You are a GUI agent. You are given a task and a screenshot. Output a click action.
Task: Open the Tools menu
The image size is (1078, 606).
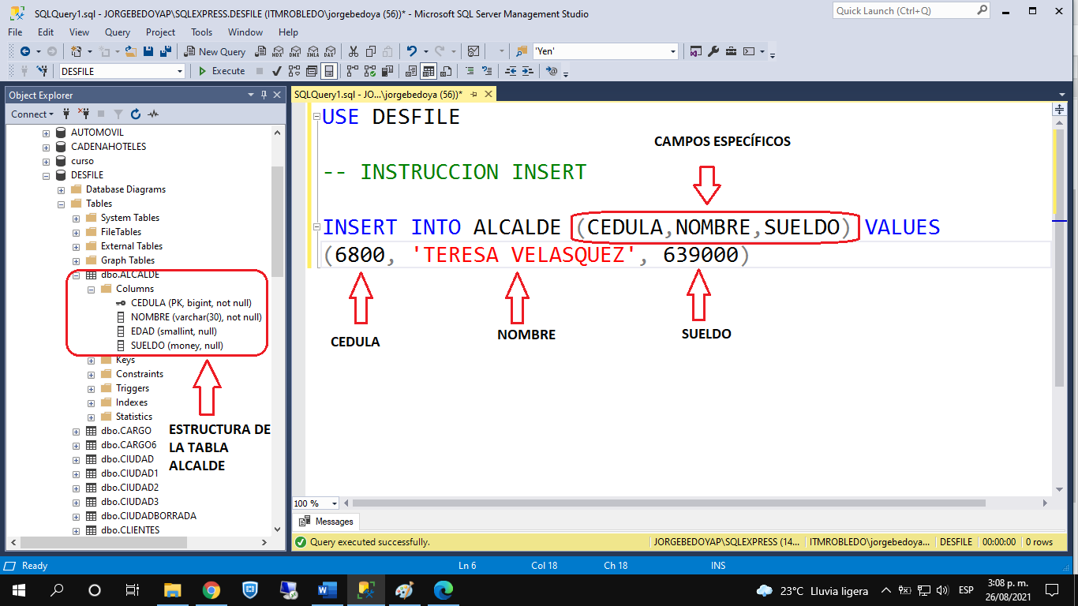(x=202, y=32)
